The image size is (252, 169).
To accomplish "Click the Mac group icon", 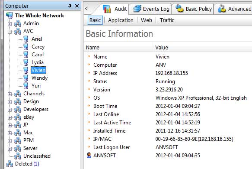I will [18, 133].
